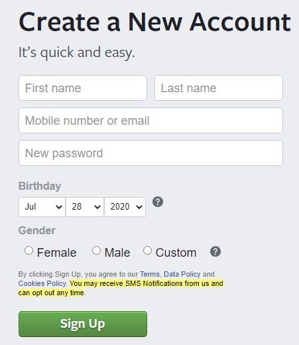Expand the birthday year dropdown showing 2020

click(125, 207)
